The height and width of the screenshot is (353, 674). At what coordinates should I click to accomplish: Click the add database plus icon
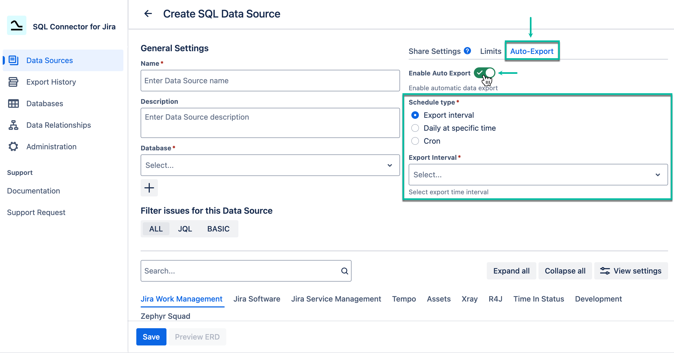point(149,188)
